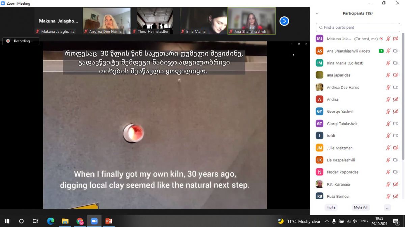Expand the system tray hidden icons

pos(327,221)
